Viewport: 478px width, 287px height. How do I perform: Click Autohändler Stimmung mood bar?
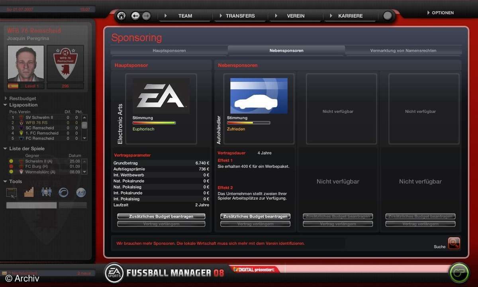pyautogui.click(x=249, y=123)
